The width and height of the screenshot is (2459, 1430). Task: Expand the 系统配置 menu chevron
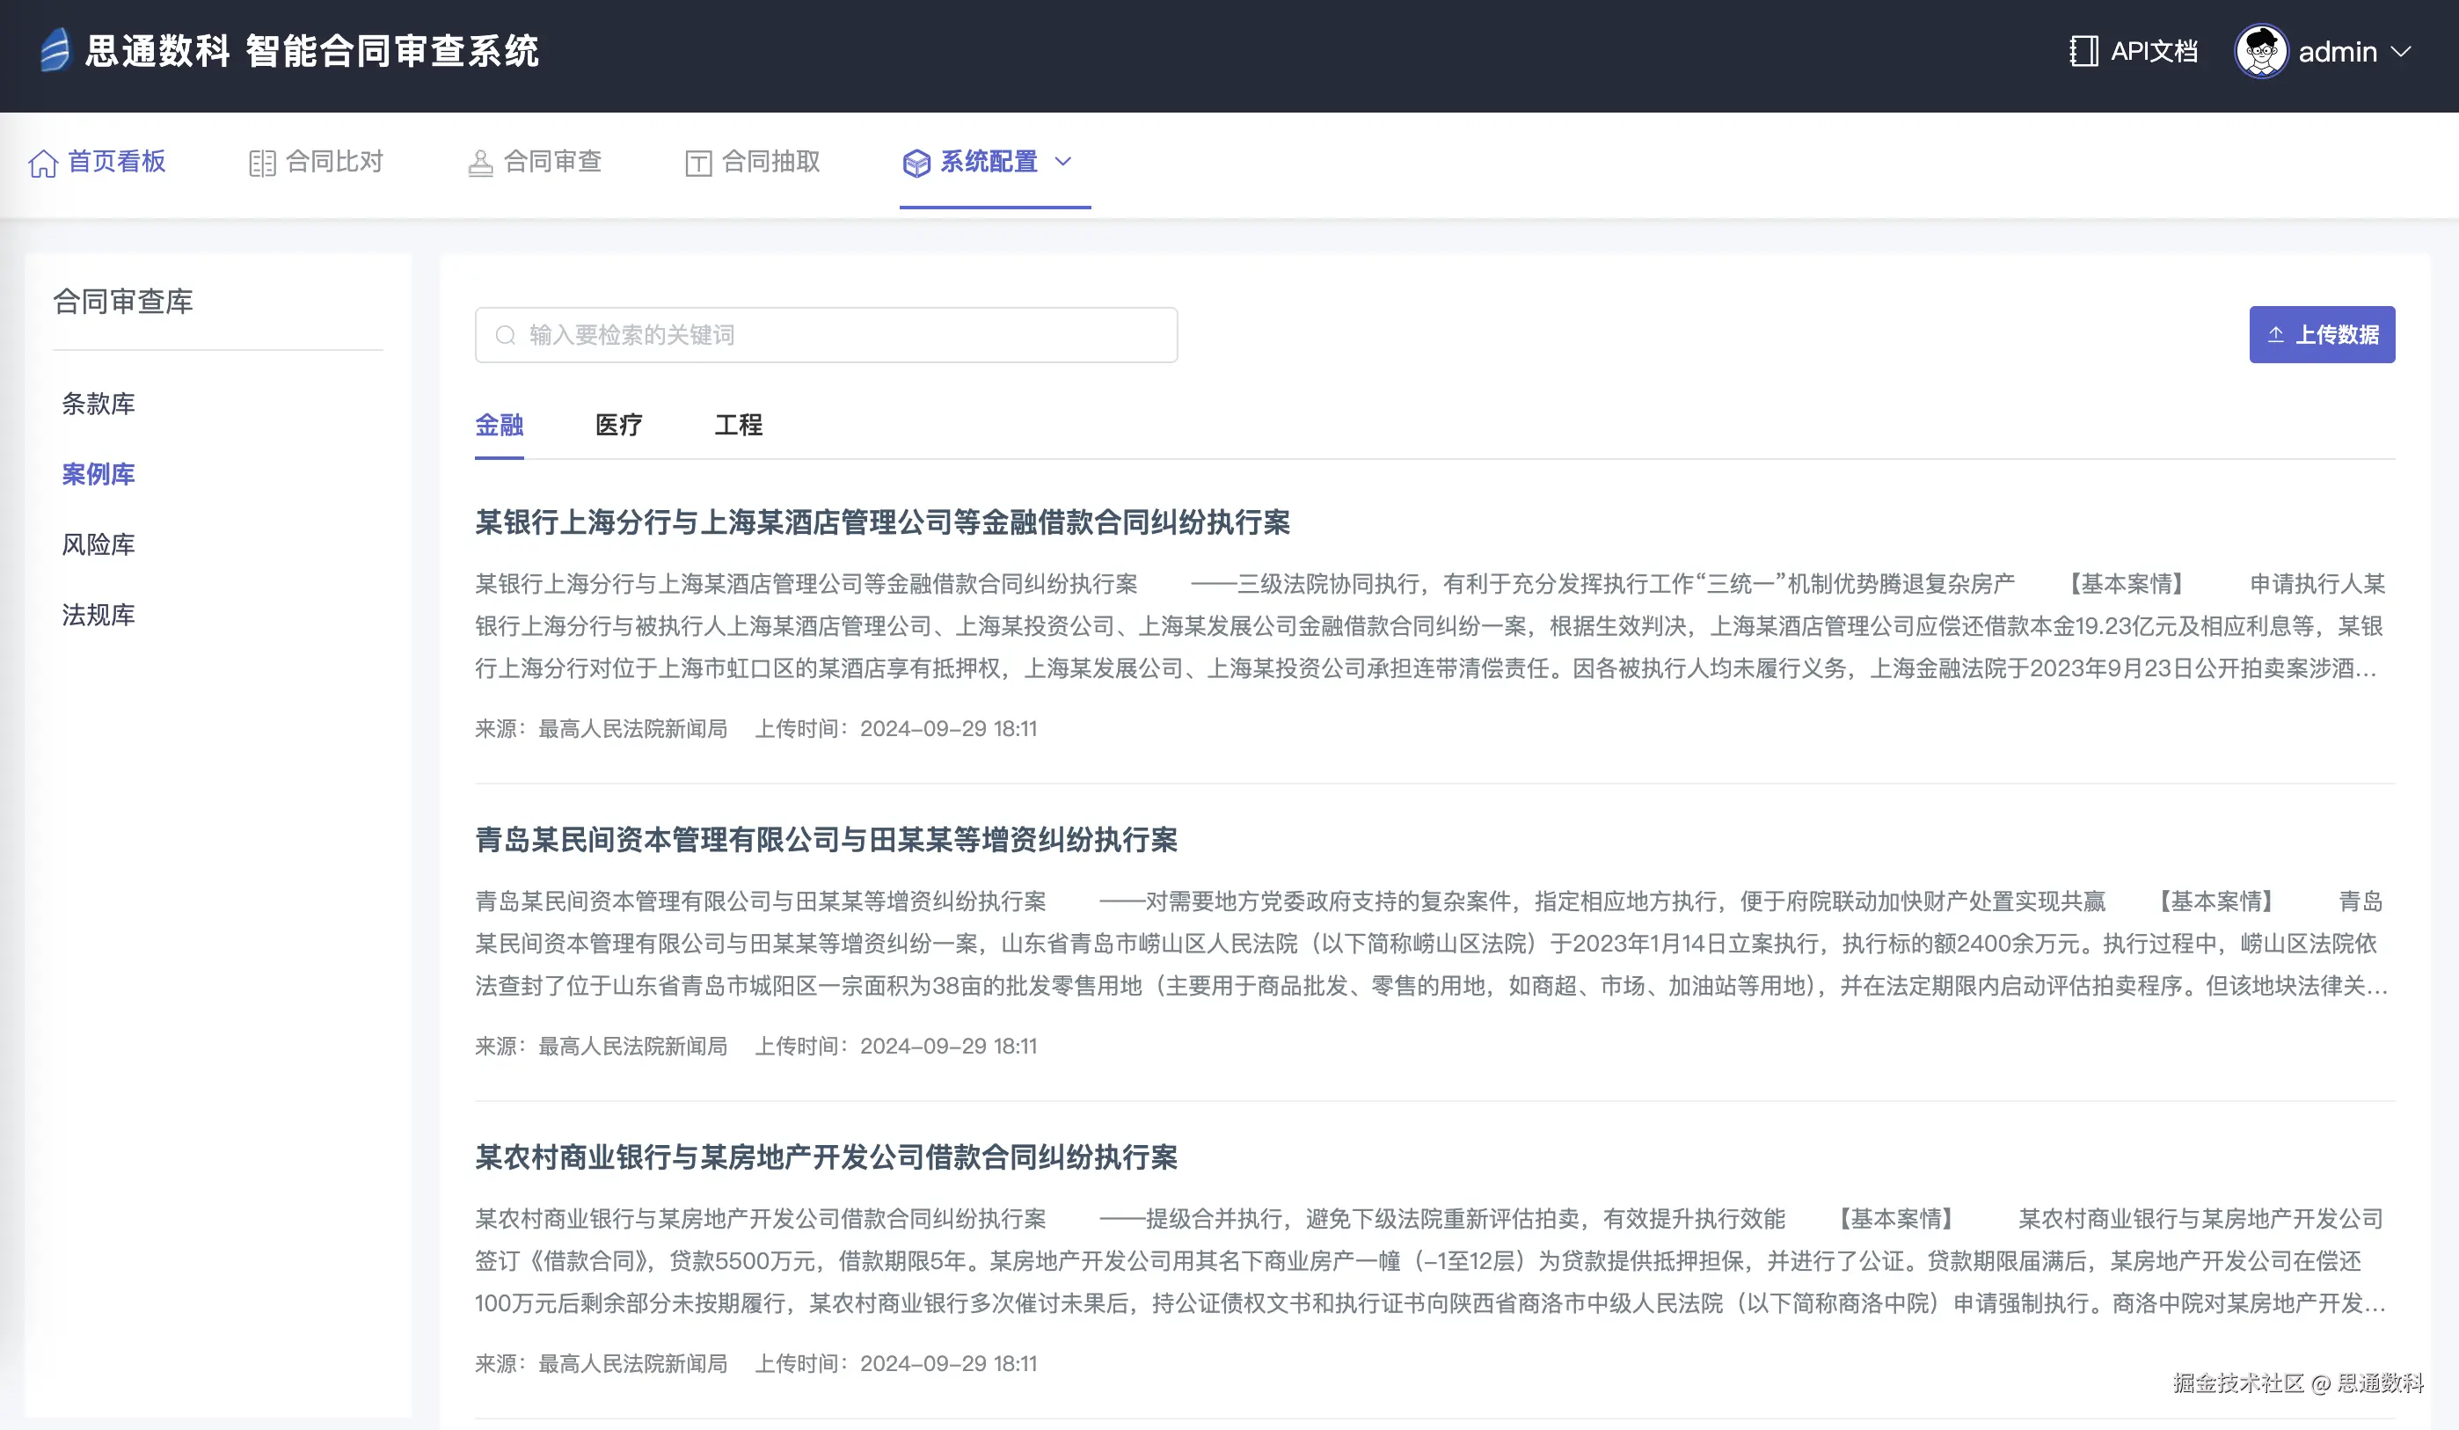click(1063, 161)
